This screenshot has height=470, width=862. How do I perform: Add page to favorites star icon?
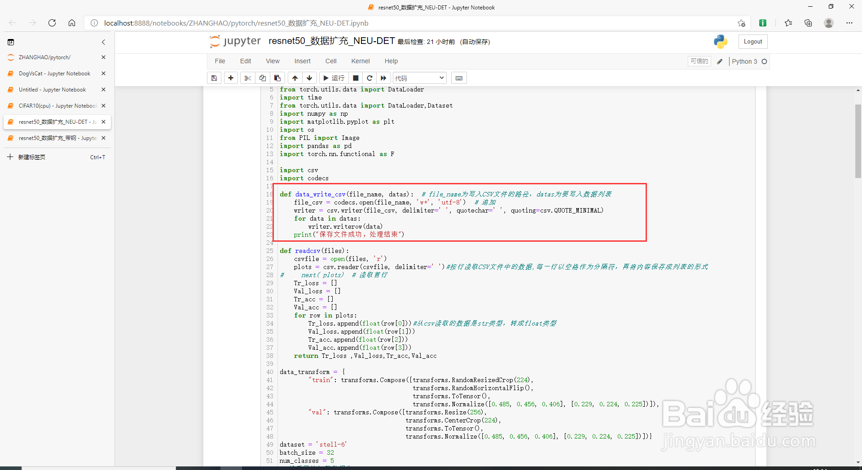click(x=741, y=23)
